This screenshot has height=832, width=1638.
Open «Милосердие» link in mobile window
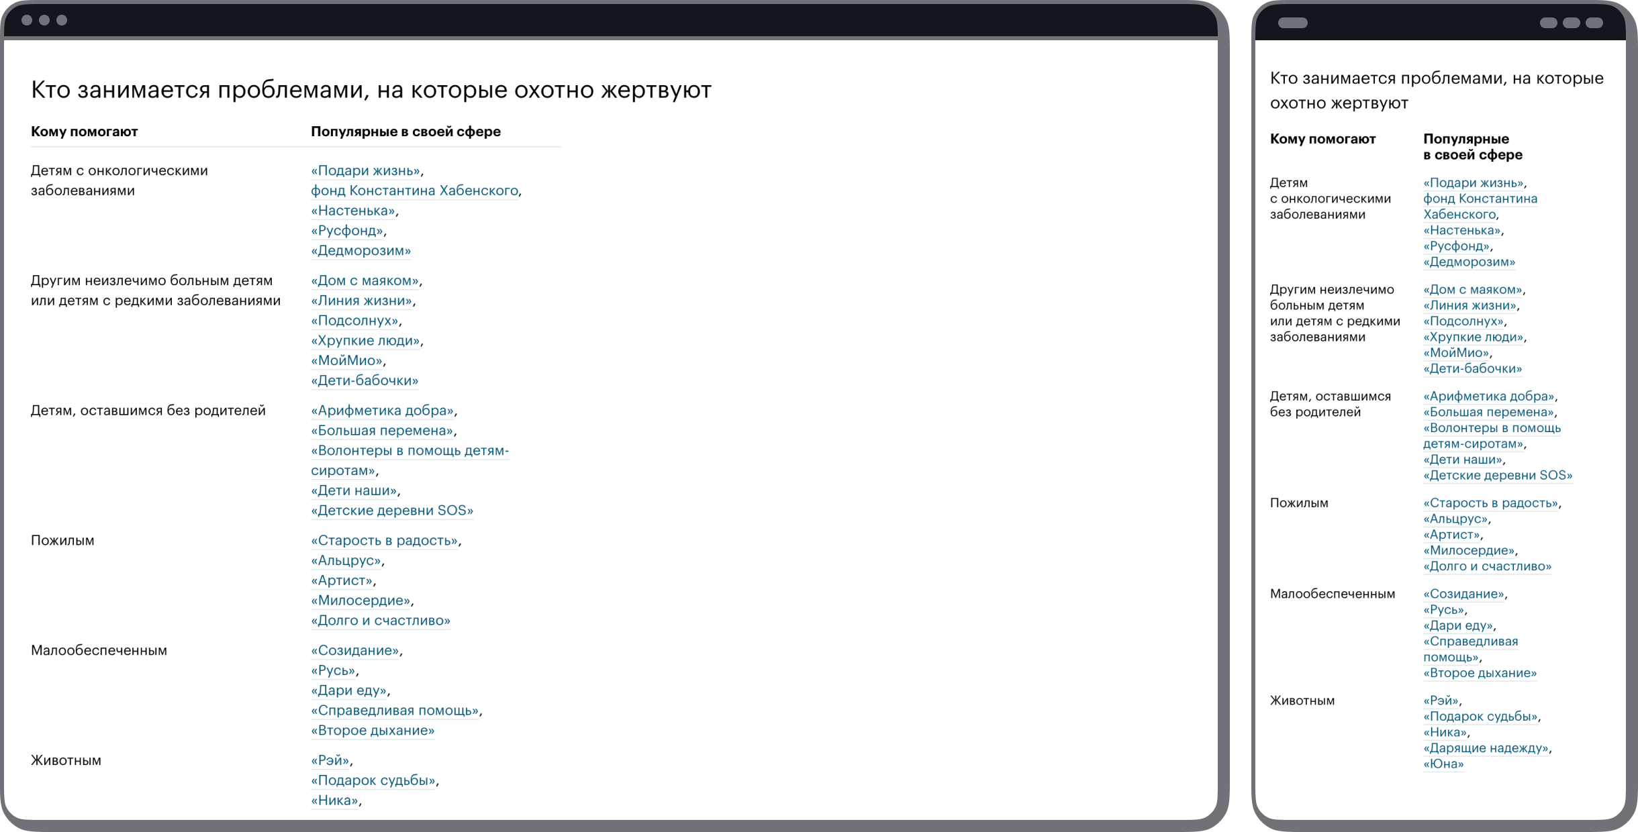click(1469, 552)
